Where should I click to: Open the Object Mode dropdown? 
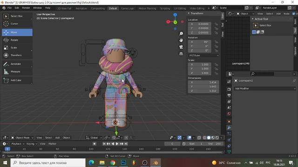22,138
